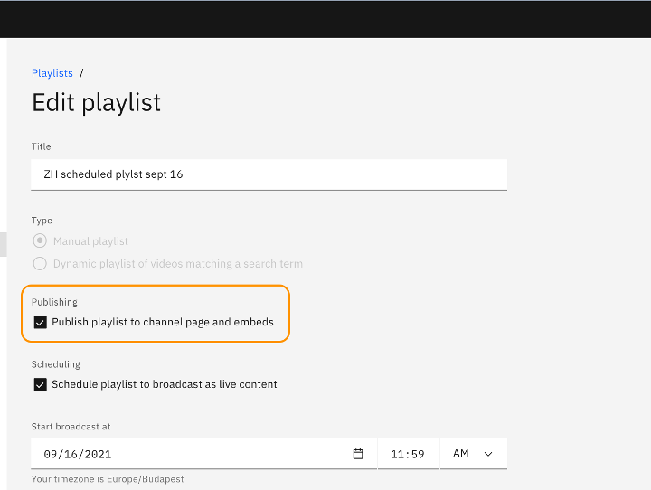The height and width of the screenshot is (490, 651).
Task: Click the 'Schedule playlist to broadcast' label text
Action: 165,384
